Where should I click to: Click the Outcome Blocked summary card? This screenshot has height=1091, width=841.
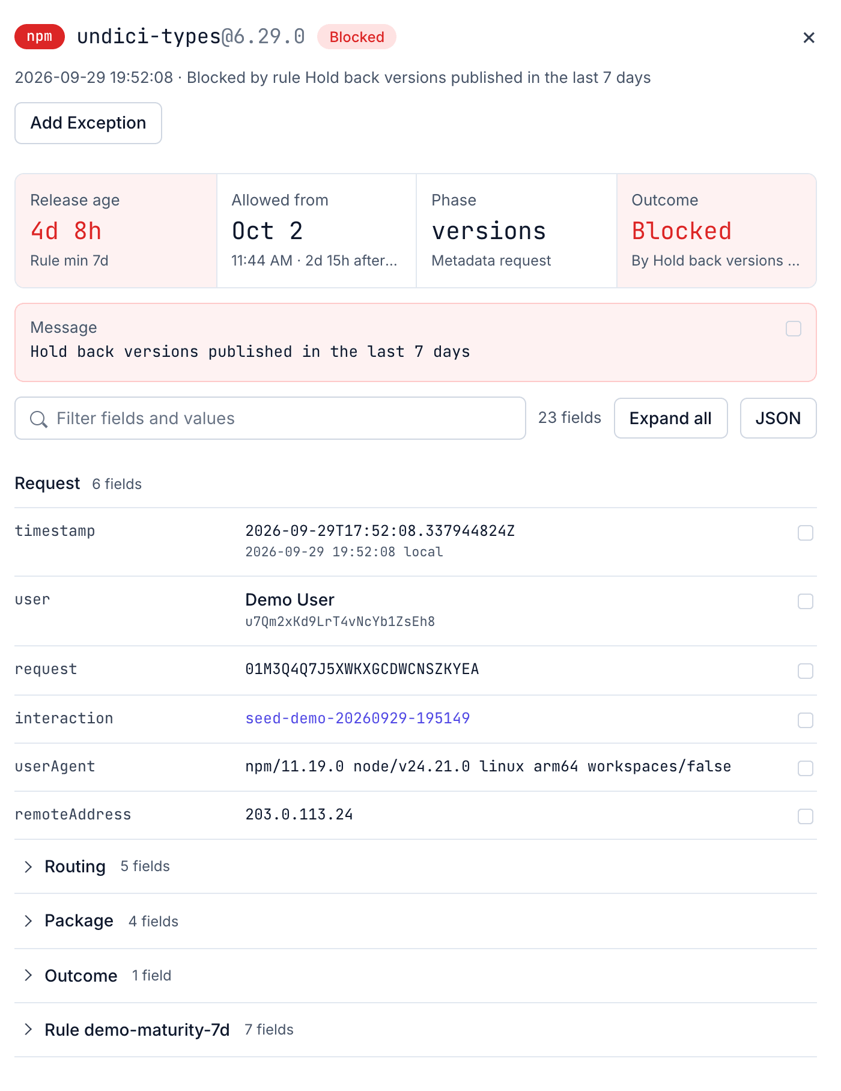pos(717,231)
